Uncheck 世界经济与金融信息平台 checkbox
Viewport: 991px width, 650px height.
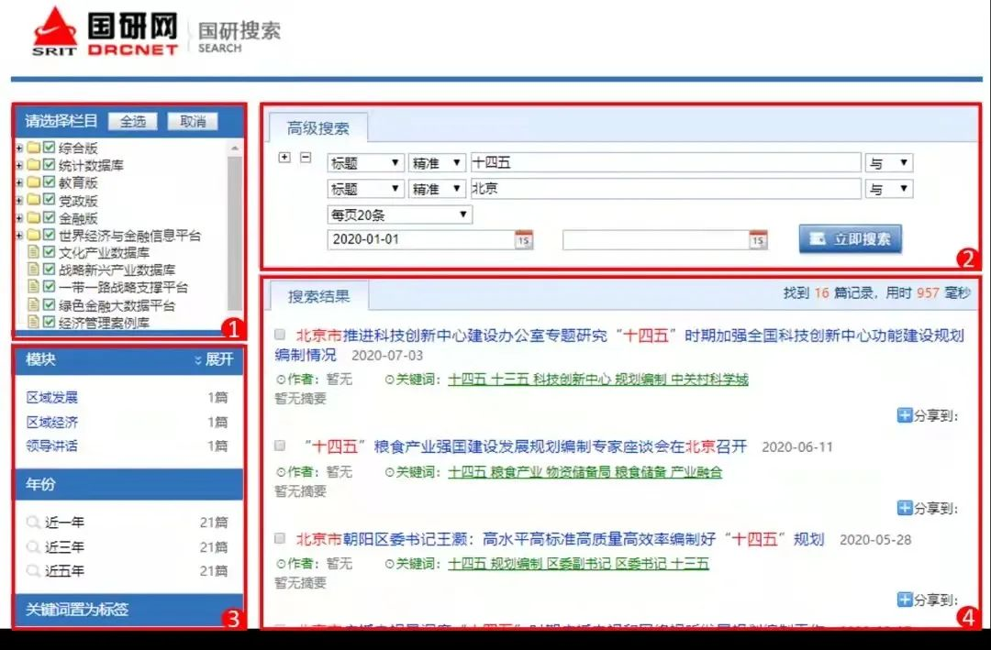click(50, 235)
